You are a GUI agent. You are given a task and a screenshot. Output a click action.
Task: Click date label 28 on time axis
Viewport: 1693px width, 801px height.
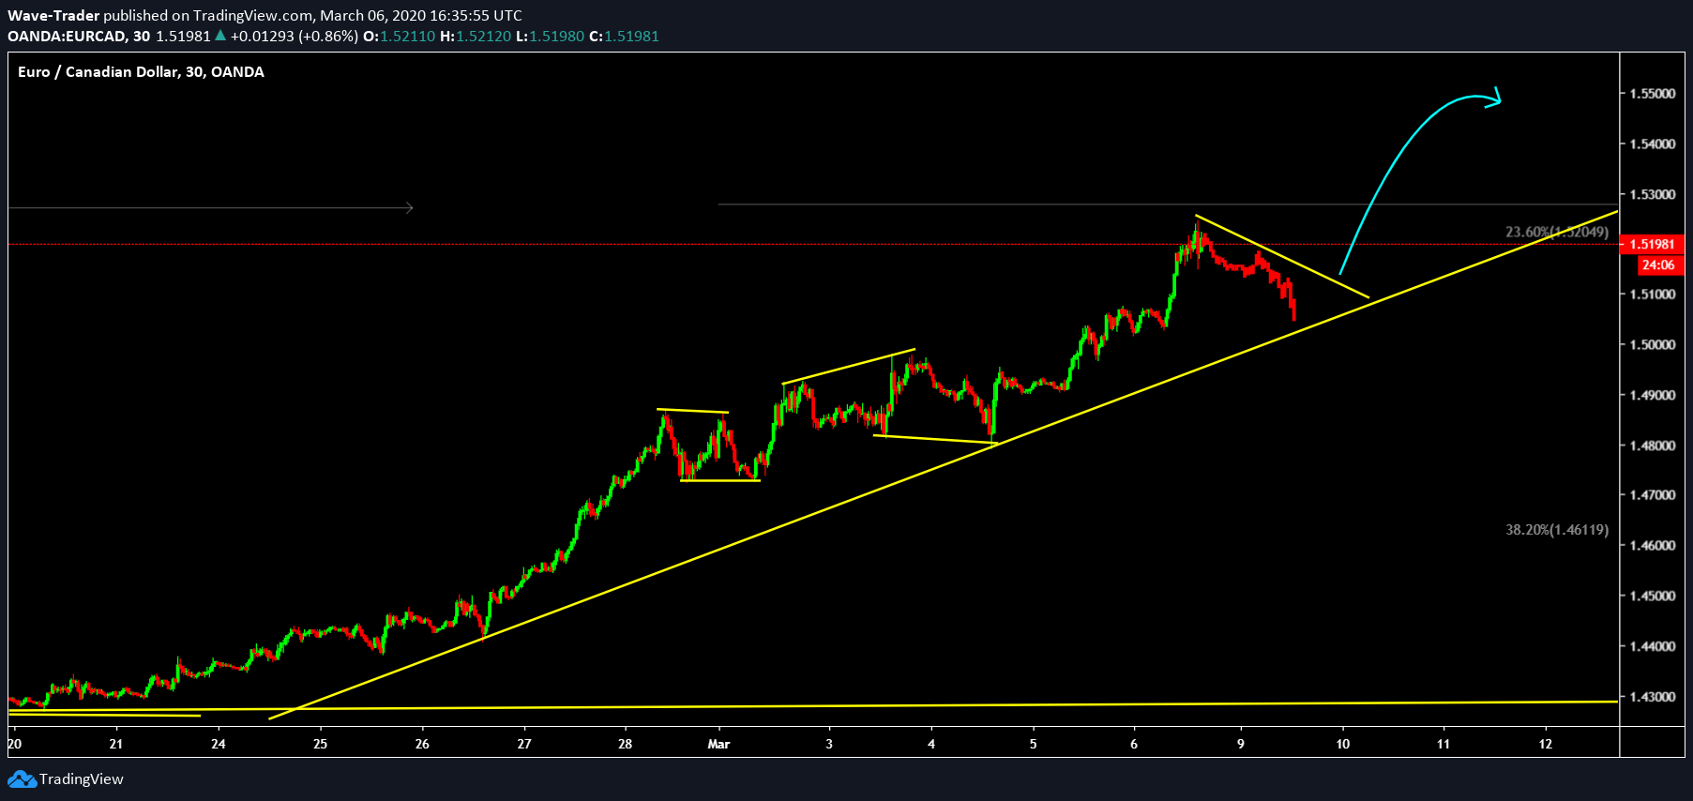(626, 744)
